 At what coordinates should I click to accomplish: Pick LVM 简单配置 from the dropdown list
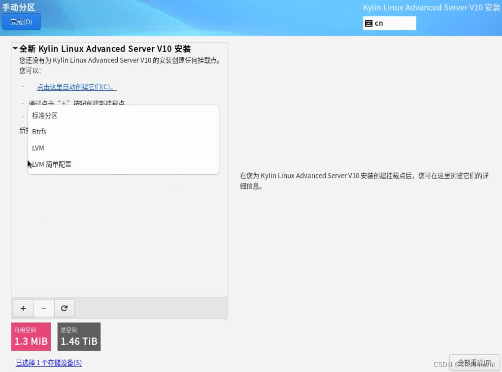point(123,164)
